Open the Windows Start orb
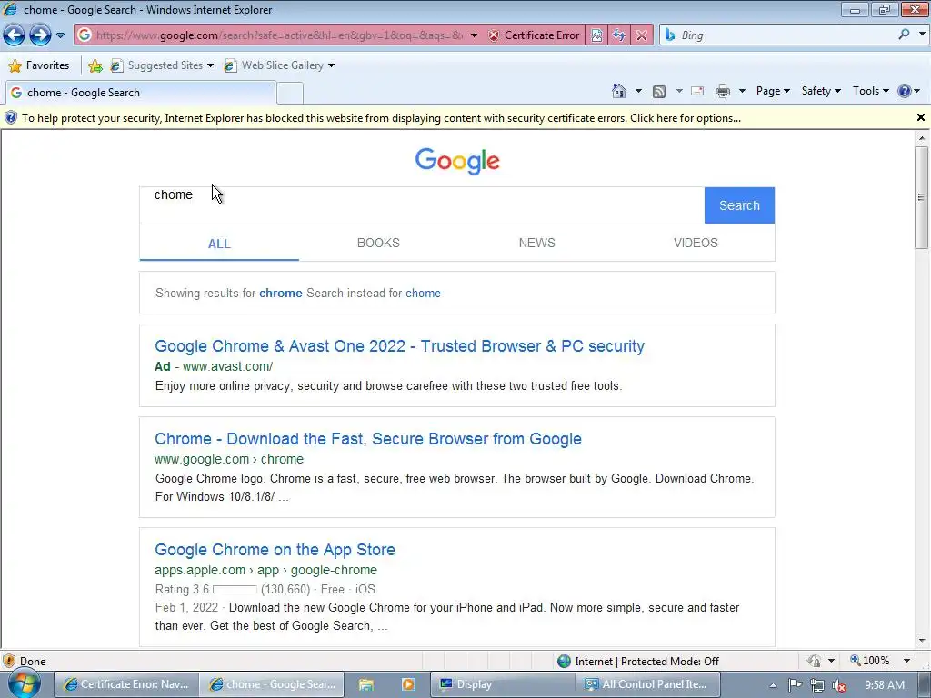This screenshot has width=931, height=698. (x=24, y=683)
